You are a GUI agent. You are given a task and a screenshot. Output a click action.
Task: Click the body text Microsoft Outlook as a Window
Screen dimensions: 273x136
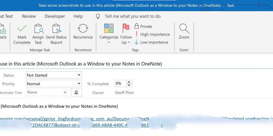(x=59, y=106)
